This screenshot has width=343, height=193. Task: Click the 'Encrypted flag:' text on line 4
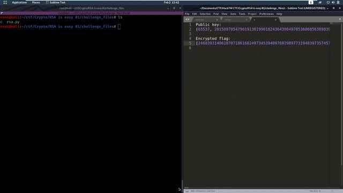pos(213,39)
